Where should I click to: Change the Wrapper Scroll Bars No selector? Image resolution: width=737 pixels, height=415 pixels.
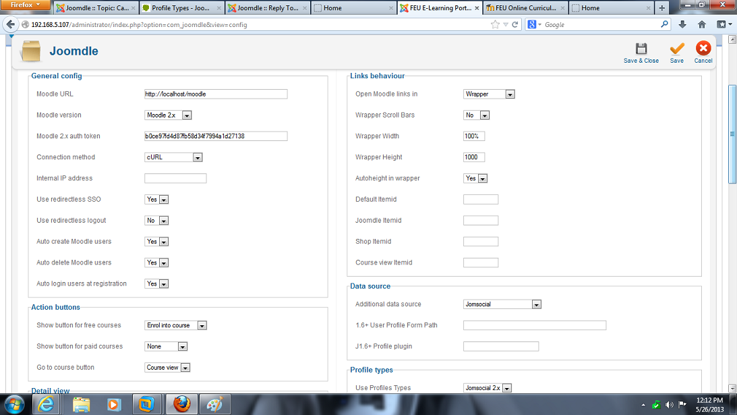click(476, 115)
